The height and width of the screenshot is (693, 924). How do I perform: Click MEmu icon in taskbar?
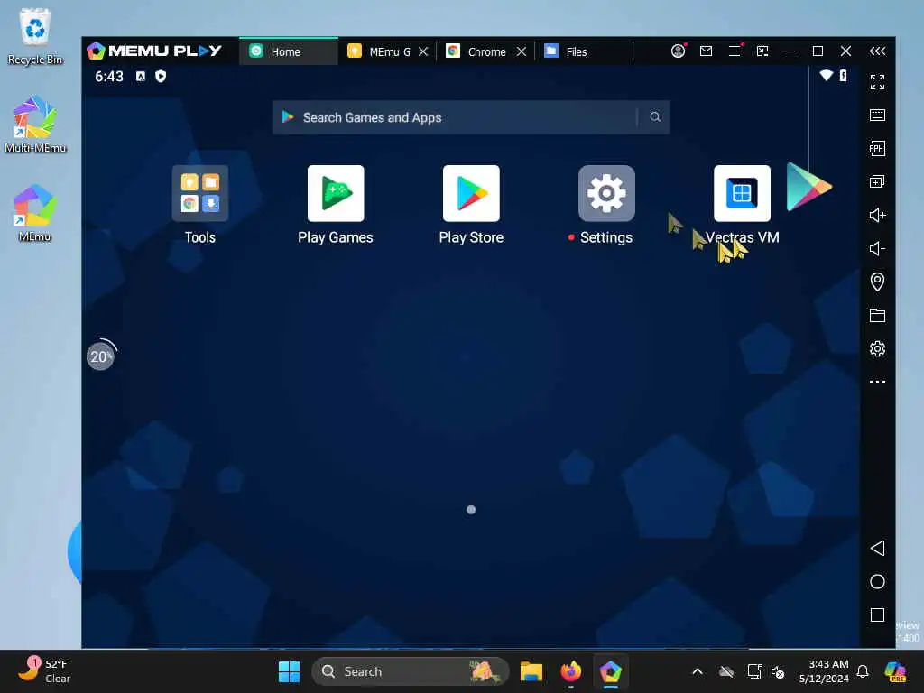[x=611, y=671]
